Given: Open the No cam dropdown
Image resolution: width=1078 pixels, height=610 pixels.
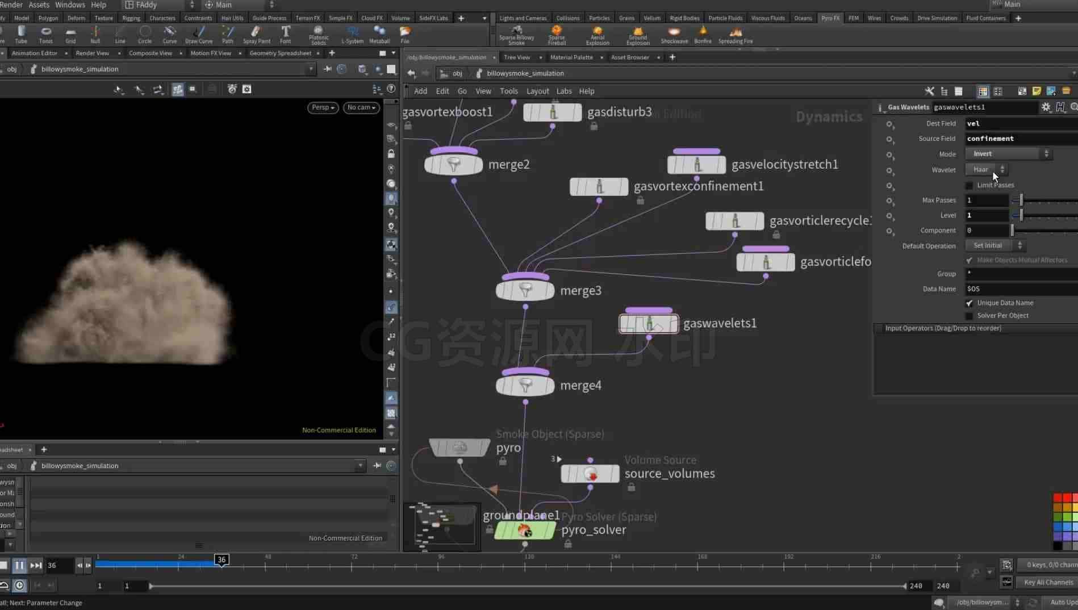Looking at the screenshot, I should pyautogui.click(x=361, y=107).
